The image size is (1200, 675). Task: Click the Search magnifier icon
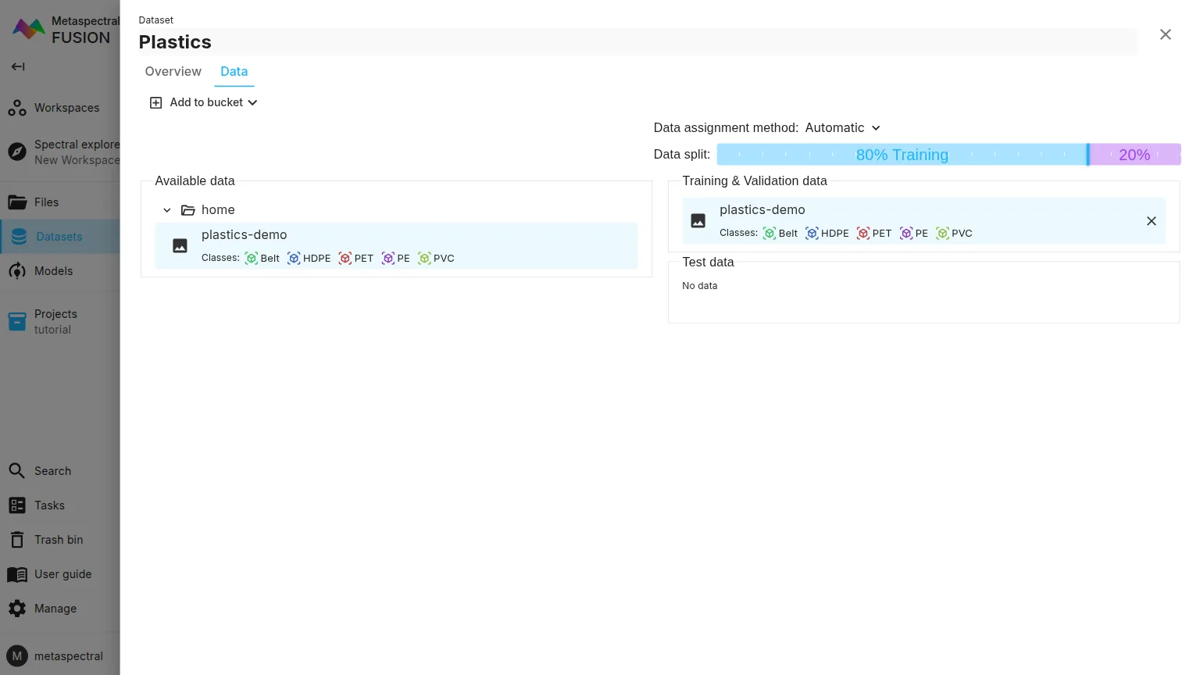coord(17,471)
